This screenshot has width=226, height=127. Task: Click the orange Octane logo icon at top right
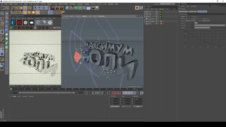[137, 8]
